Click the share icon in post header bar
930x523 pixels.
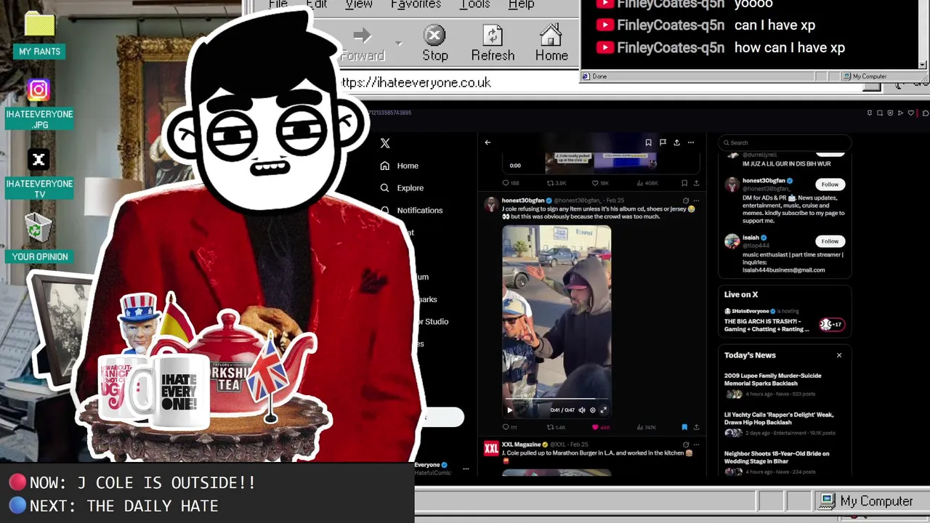click(676, 142)
